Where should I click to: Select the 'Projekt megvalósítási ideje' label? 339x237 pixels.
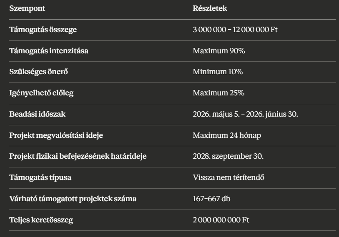coord(55,135)
